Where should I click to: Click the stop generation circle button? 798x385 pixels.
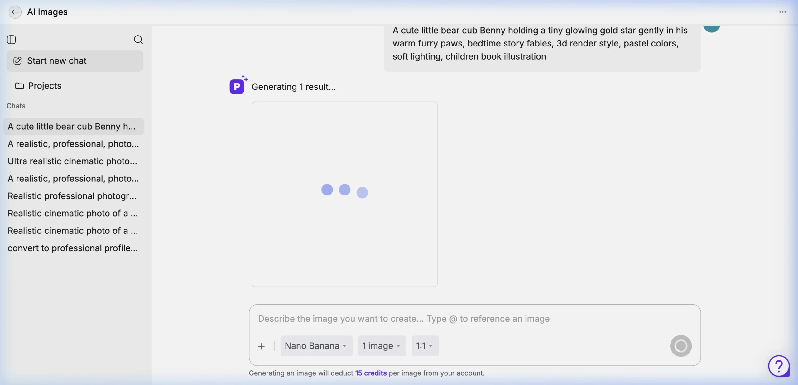681,346
